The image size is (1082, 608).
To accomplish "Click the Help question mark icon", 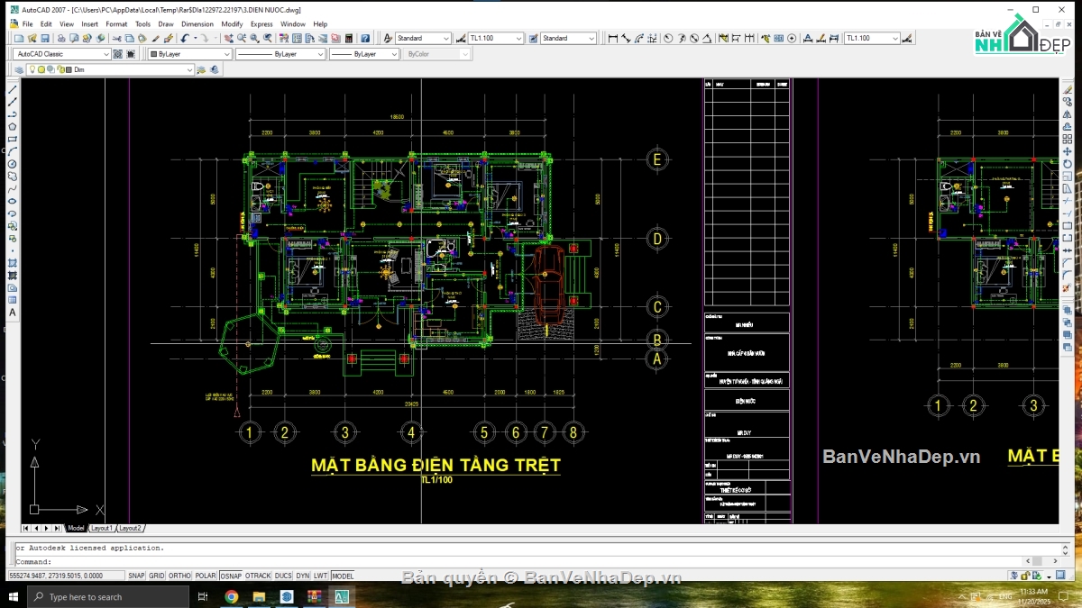I will click(x=364, y=39).
